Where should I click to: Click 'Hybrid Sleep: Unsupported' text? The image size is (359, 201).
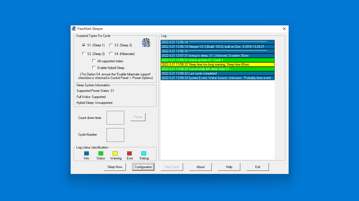pyautogui.click(x=95, y=103)
